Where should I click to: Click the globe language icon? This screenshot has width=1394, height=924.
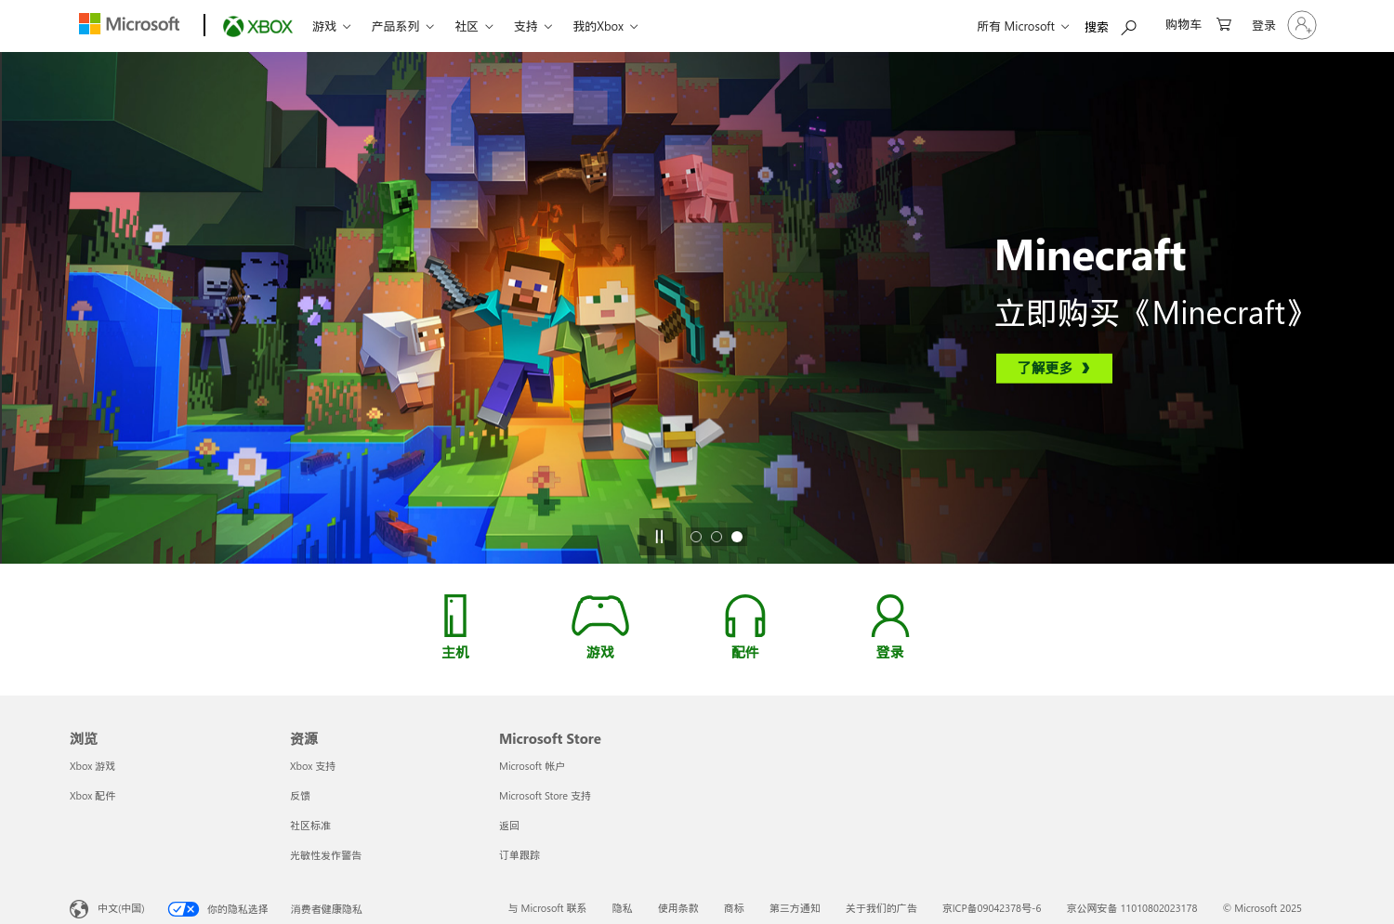[79, 909]
